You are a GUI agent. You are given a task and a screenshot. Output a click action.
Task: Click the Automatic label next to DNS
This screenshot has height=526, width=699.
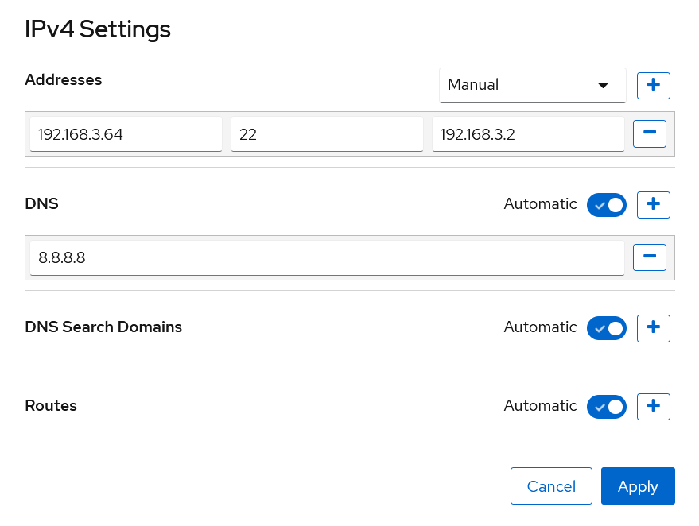[x=540, y=204]
